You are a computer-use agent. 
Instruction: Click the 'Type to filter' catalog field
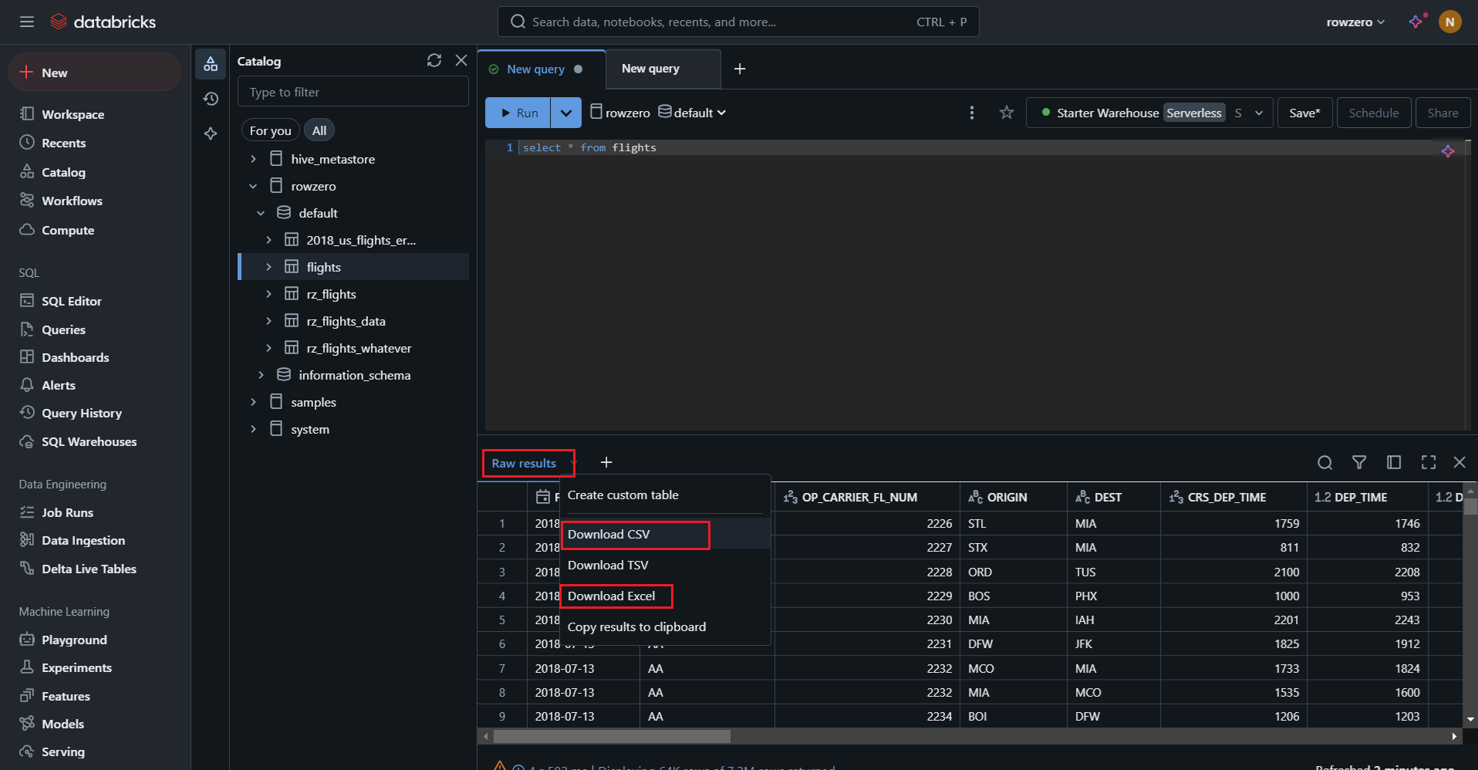(353, 92)
